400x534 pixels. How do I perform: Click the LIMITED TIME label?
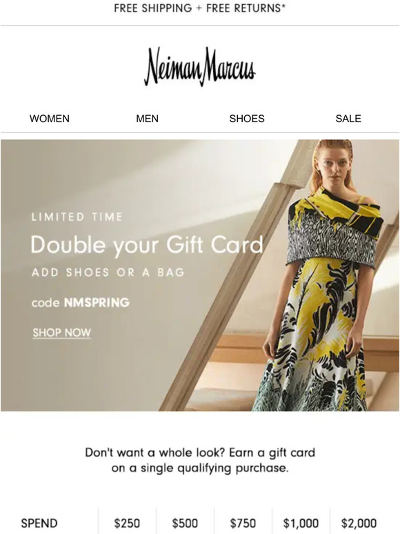[77, 217]
